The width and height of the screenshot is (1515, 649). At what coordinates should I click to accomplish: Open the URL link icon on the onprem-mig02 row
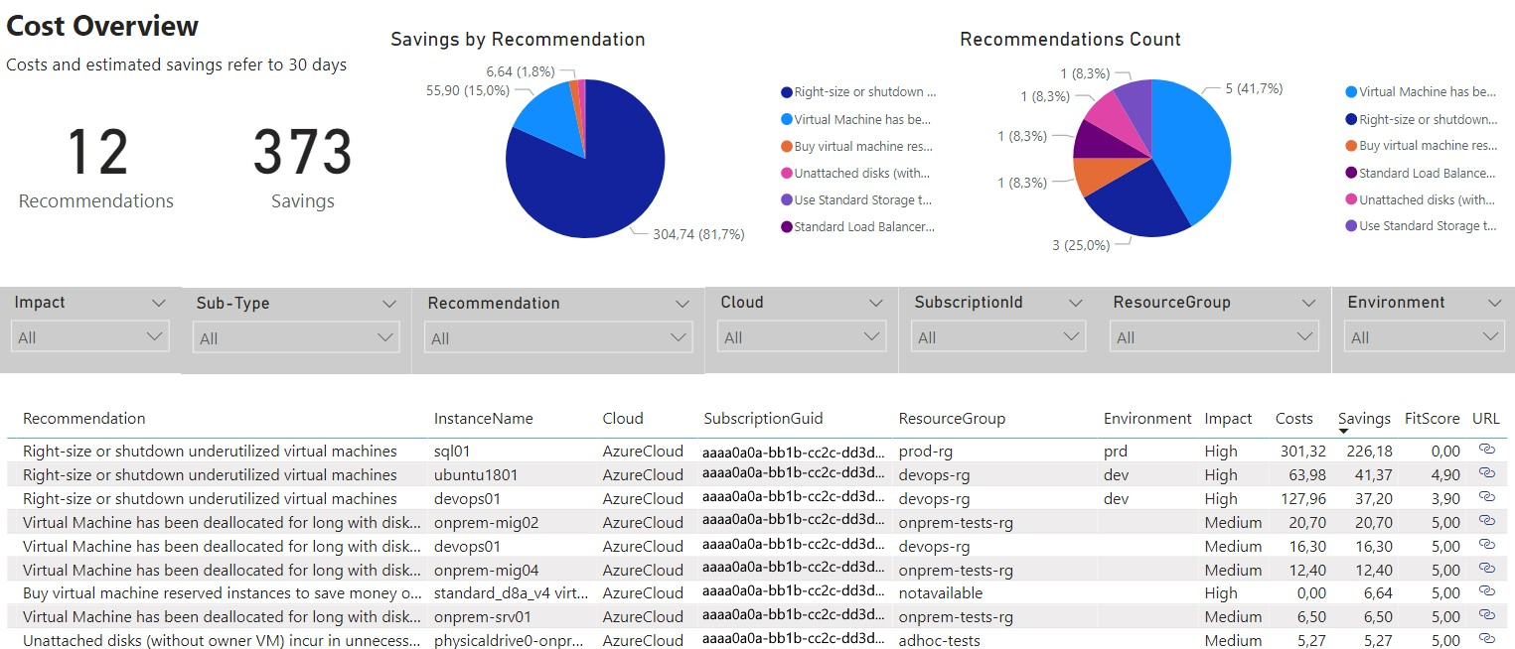(1486, 522)
